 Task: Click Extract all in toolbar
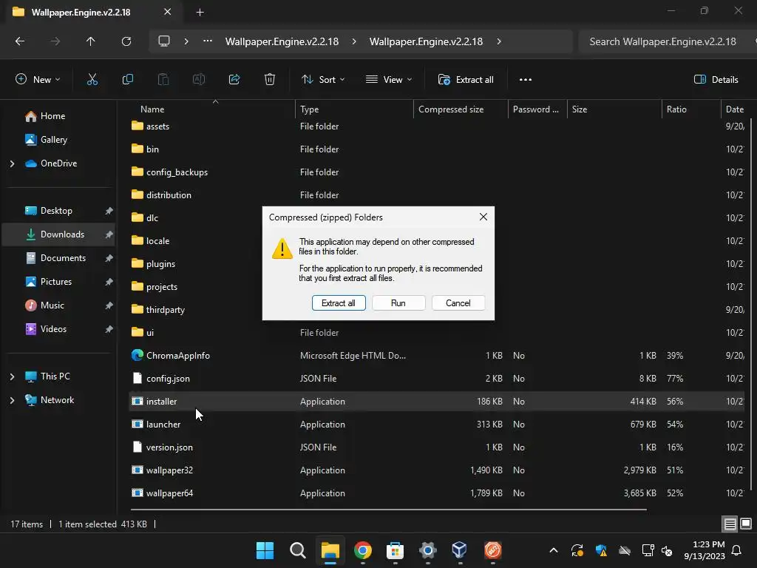[466, 80]
